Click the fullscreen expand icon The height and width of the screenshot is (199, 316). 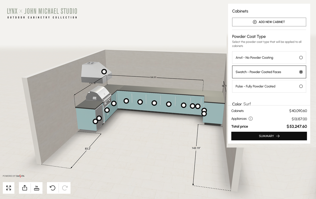click(9, 188)
